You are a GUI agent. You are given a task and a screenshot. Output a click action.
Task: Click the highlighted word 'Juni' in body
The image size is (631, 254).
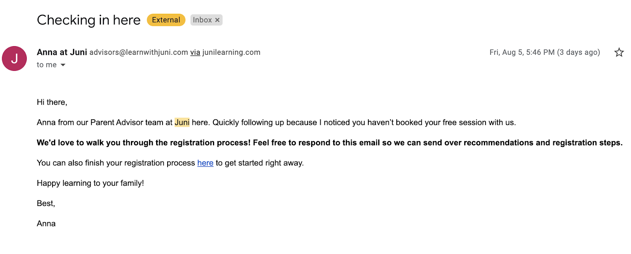[182, 122]
